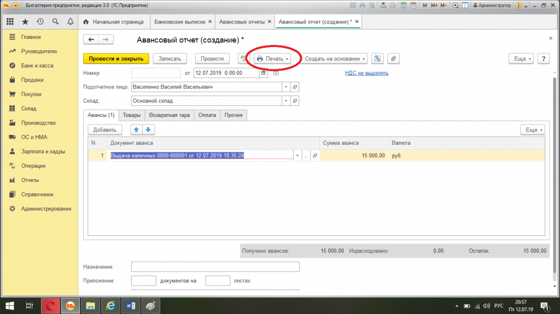560x314 pixels.
Task: Open the favorites star icon
Action: pyautogui.click(x=25, y=22)
